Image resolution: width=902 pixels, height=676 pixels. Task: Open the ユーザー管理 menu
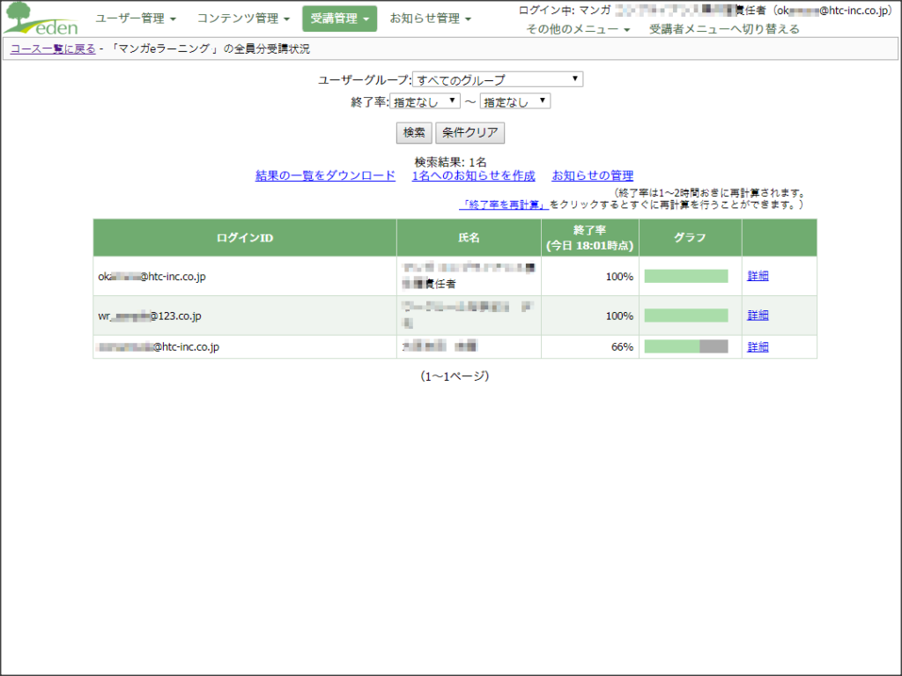[136, 19]
